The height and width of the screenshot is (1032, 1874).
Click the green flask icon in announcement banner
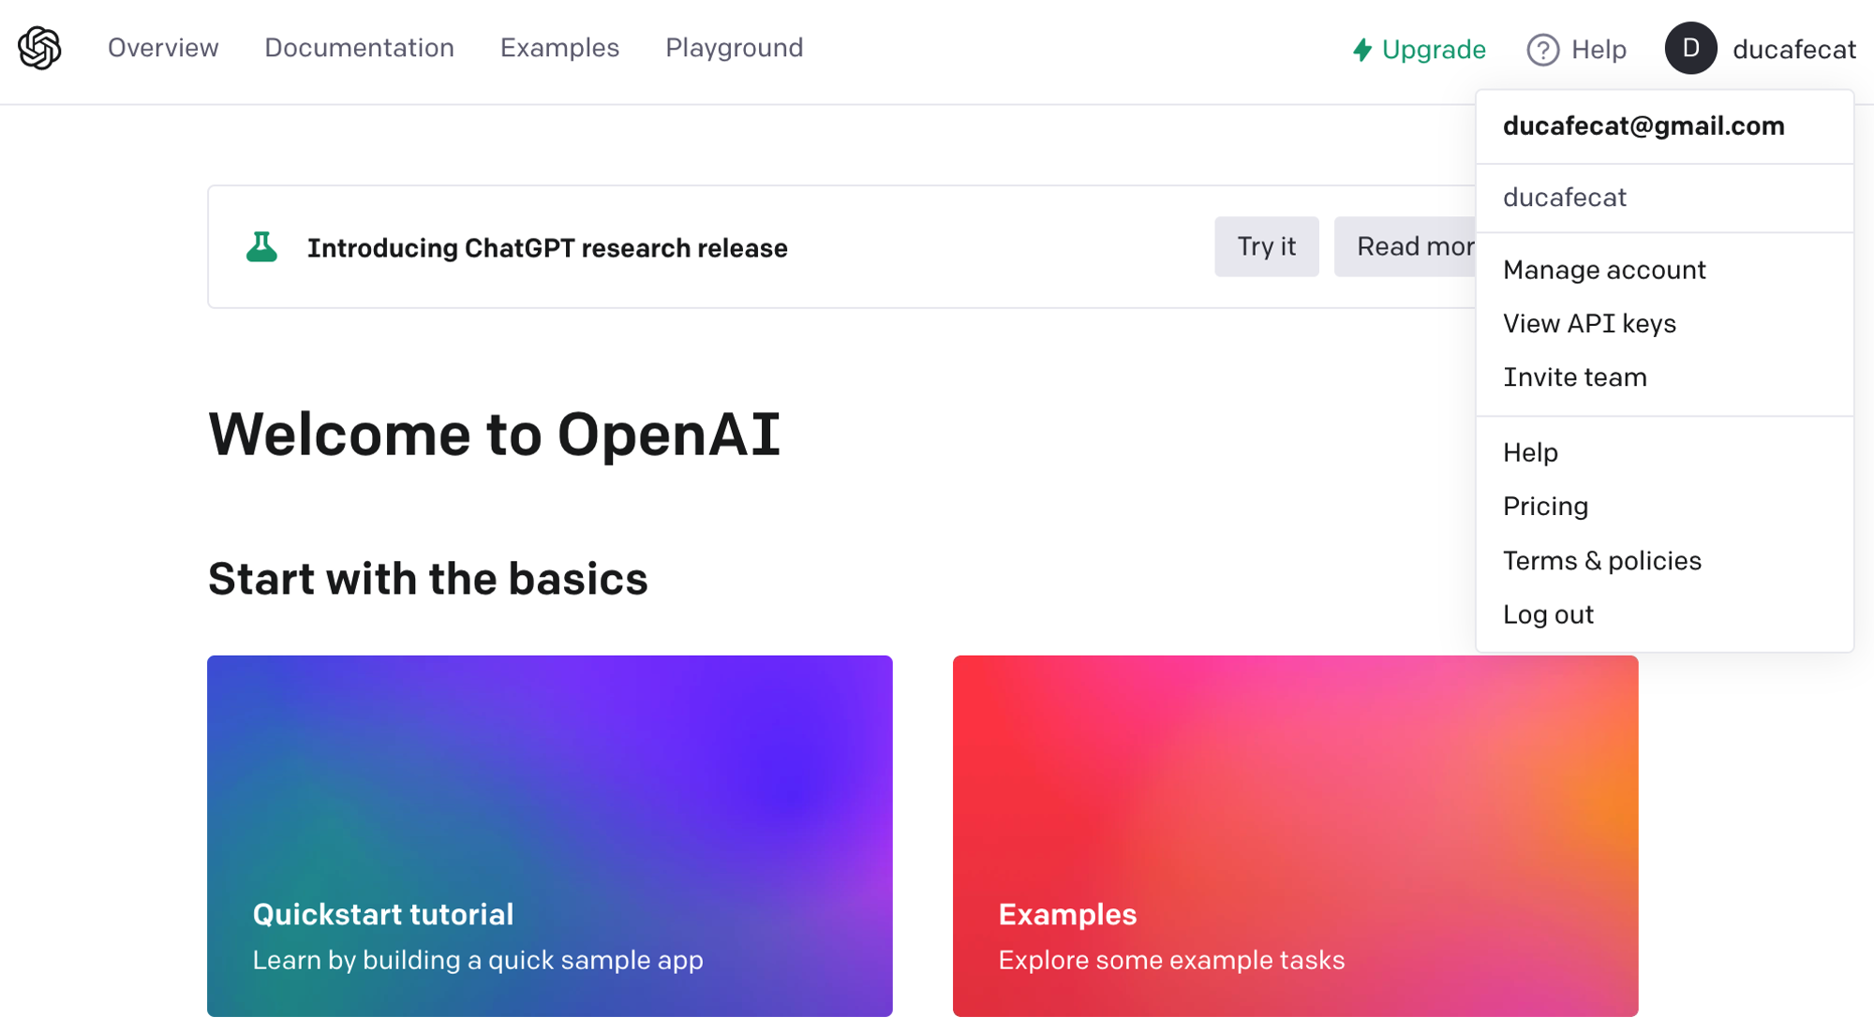pos(261,247)
